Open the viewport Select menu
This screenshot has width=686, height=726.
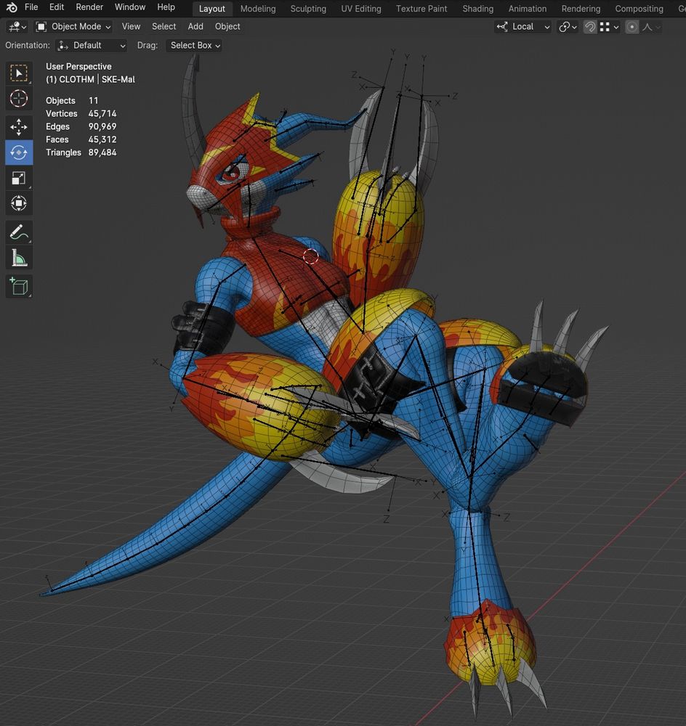(x=164, y=27)
